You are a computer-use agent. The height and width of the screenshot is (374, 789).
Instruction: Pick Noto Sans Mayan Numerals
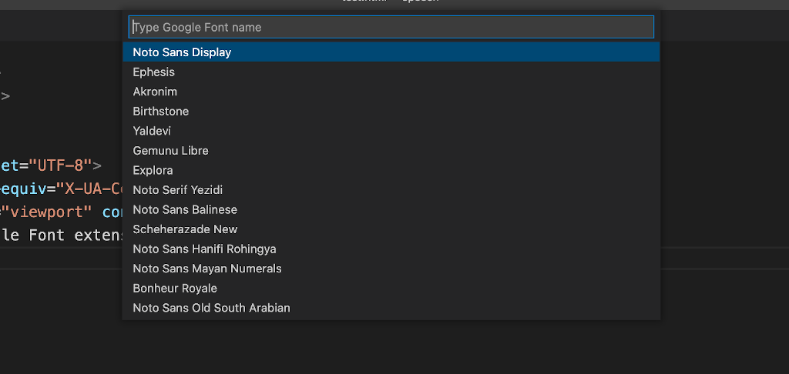tap(391, 269)
